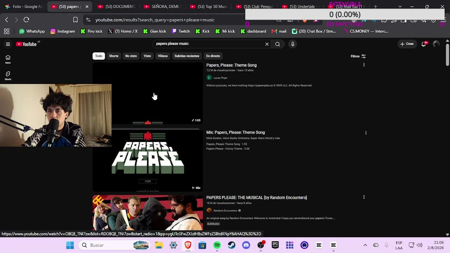
Task: Switch to the (53) DOCUMENTA... tab
Action: [116, 7]
